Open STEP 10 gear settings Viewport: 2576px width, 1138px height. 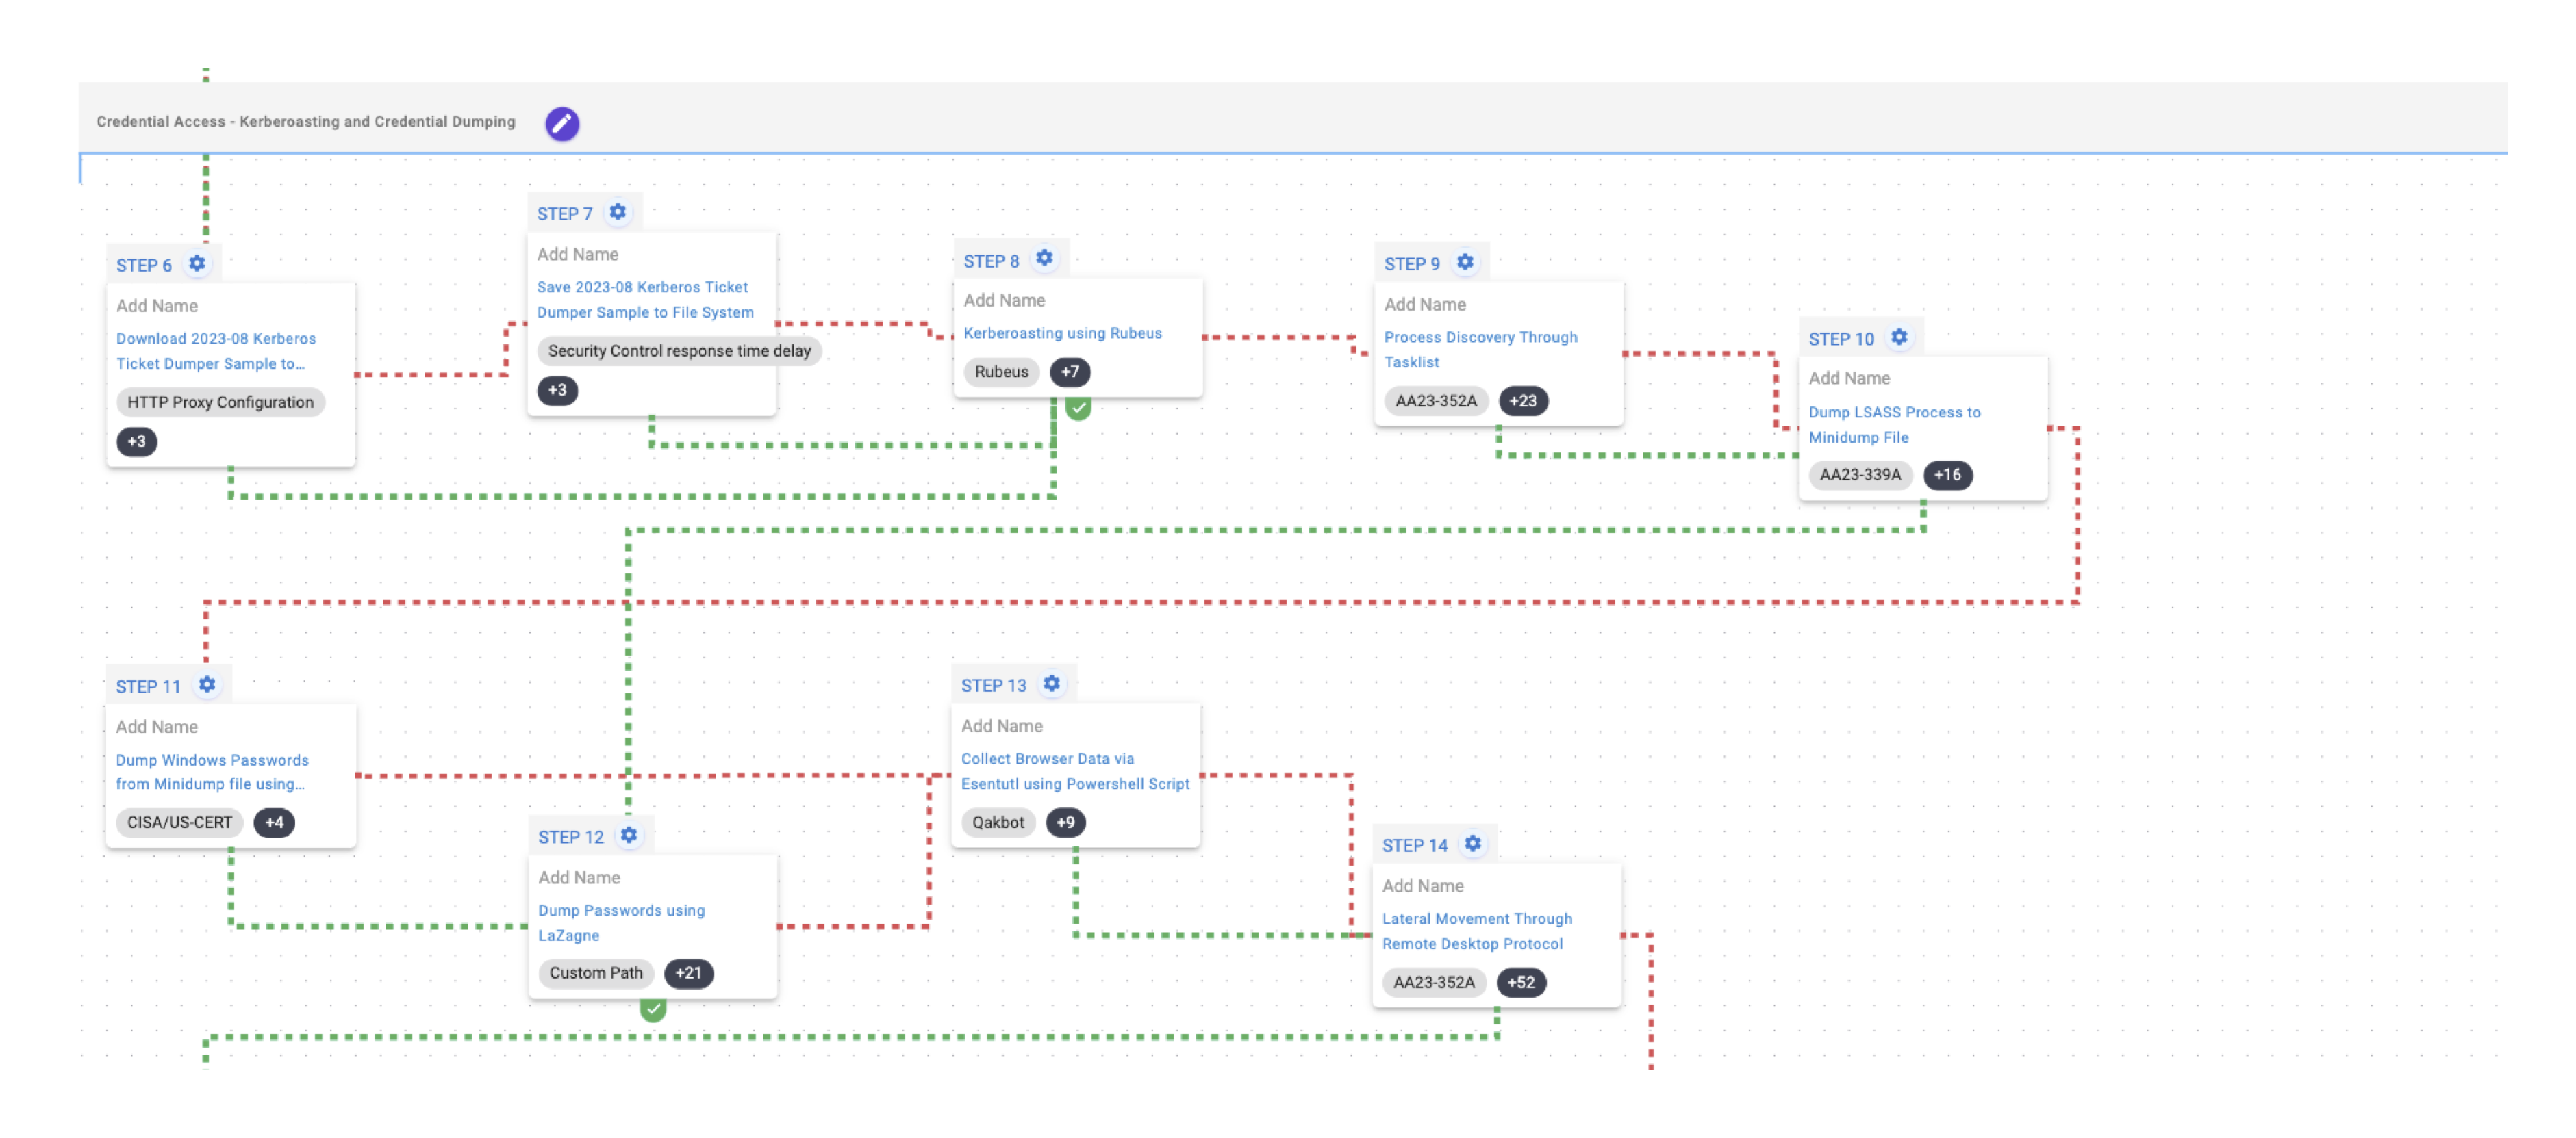pos(1899,337)
